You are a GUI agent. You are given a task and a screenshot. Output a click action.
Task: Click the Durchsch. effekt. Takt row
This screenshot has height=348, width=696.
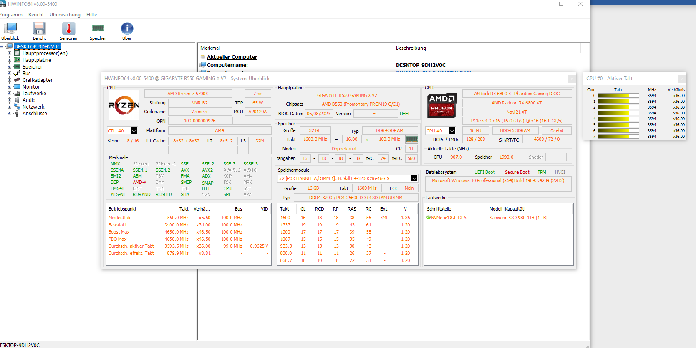click(x=189, y=253)
